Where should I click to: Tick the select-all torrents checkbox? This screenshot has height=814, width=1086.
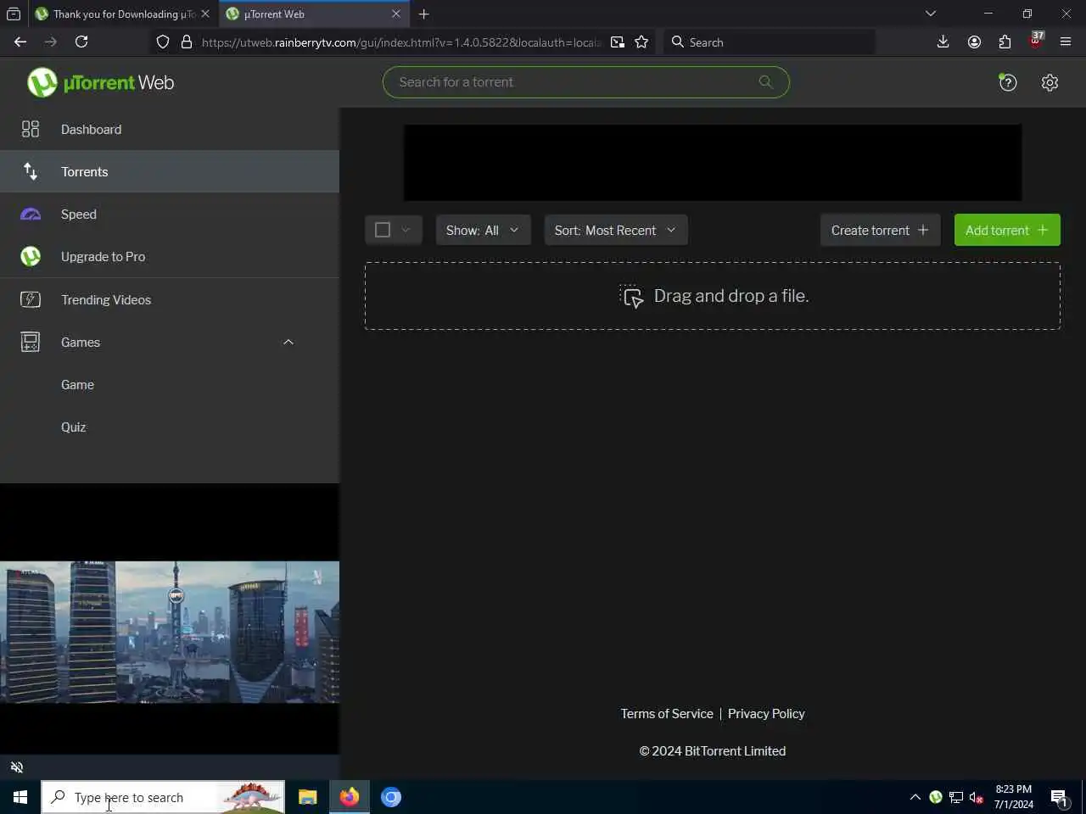383,230
